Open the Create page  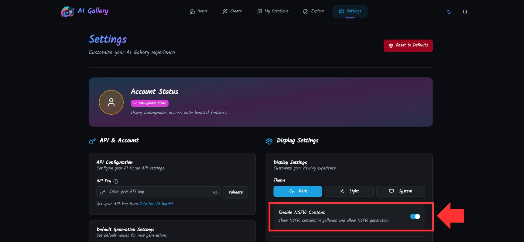pos(232,11)
